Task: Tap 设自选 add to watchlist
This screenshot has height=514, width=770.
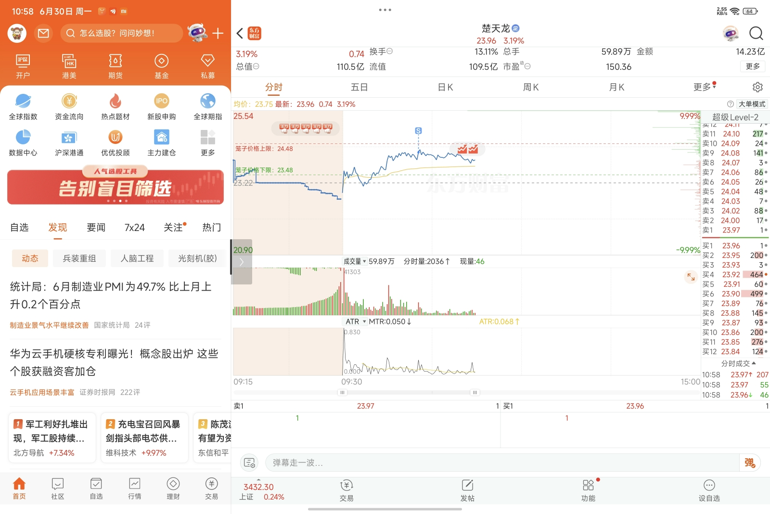Action: click(709, 491)
